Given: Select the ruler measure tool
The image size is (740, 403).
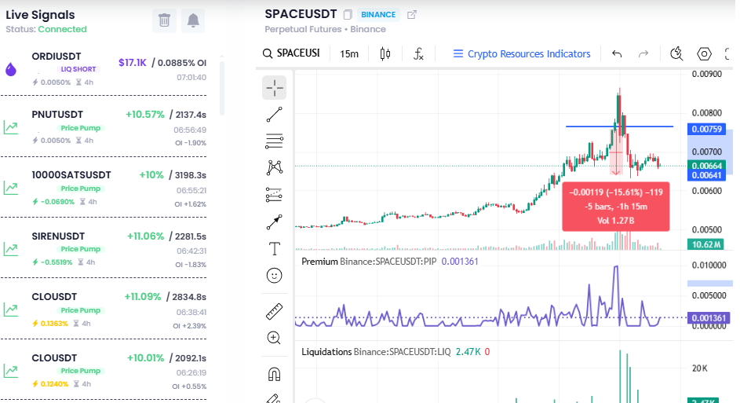Looking at the screenshot, I should [274, 311].
